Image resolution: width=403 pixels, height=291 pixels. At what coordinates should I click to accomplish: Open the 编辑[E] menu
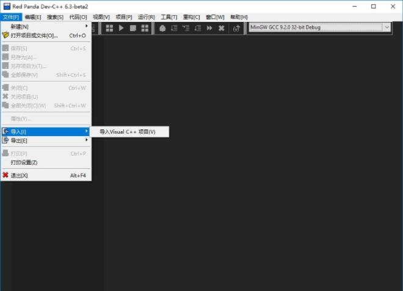[x=33, y=17]
